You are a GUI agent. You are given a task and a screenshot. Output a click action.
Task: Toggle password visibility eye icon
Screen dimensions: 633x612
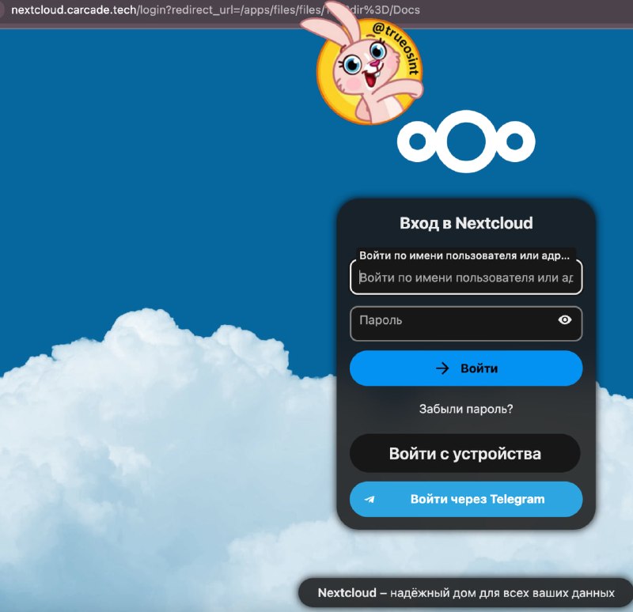(565, 320)
